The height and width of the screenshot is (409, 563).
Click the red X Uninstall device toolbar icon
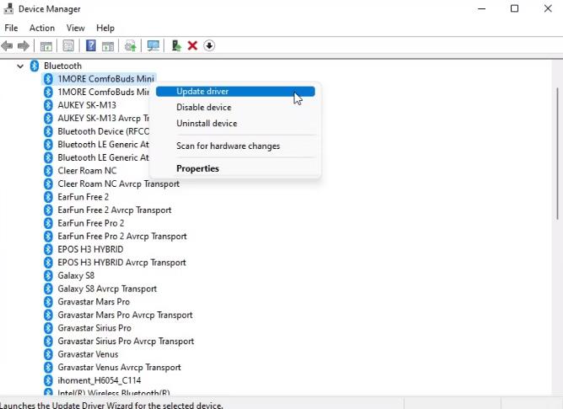pos(192,45)
